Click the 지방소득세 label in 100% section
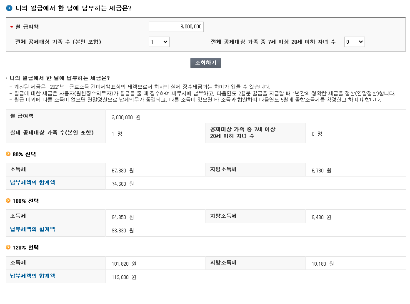 (223, 216)
